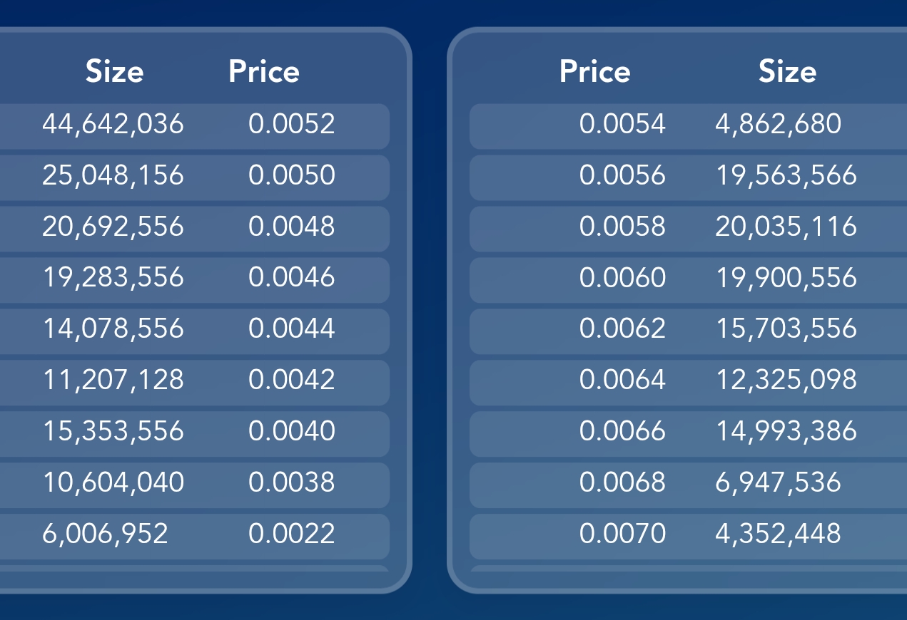Select the bid row priced 0.0052
The width and height of the screenshot is (907, 620).
(x=194, y=126)
